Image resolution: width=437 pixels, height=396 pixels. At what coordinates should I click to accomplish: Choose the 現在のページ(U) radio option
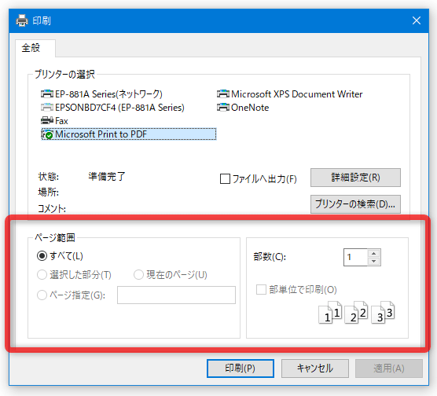138,275
